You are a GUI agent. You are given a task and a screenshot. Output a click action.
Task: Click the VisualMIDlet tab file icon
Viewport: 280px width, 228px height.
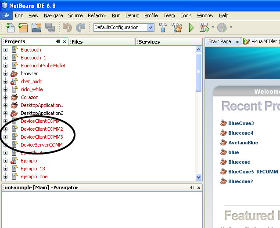tap(247, 41)
